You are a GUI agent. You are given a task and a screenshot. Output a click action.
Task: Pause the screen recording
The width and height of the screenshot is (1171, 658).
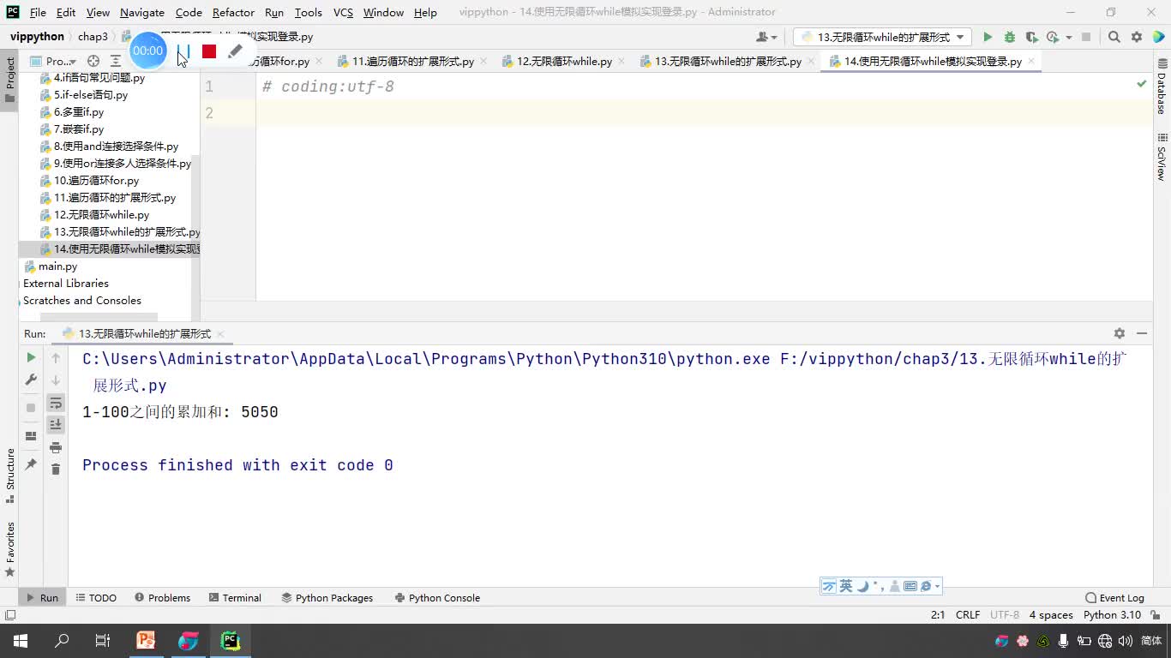coord(183,51)
